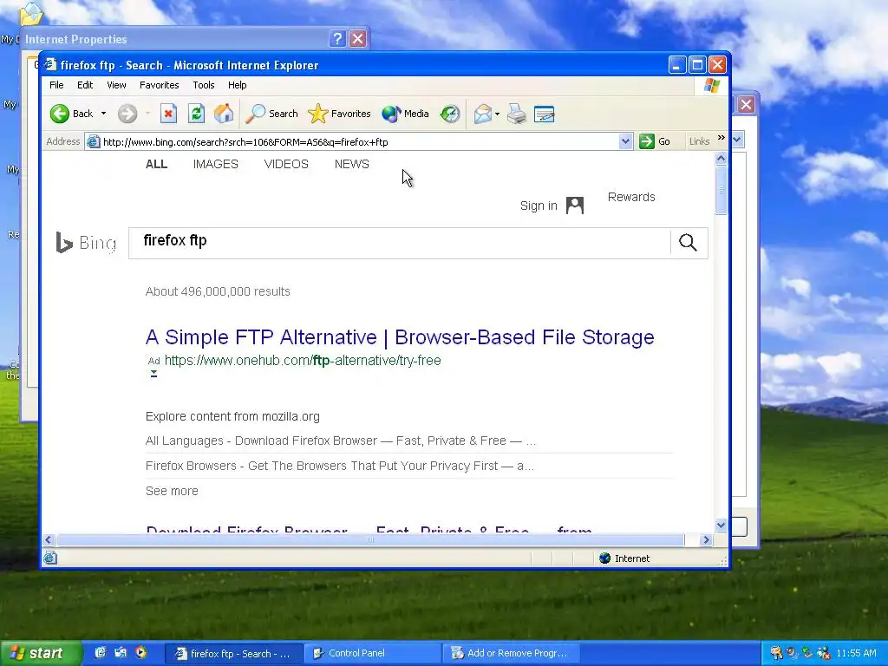
Task: Click the horizontal scrollbar left arrow
Action: coord(49,539)
